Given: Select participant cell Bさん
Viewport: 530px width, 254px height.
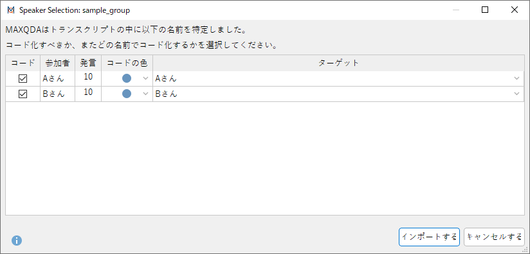Looking at the screenshot, I should point(57,94).
